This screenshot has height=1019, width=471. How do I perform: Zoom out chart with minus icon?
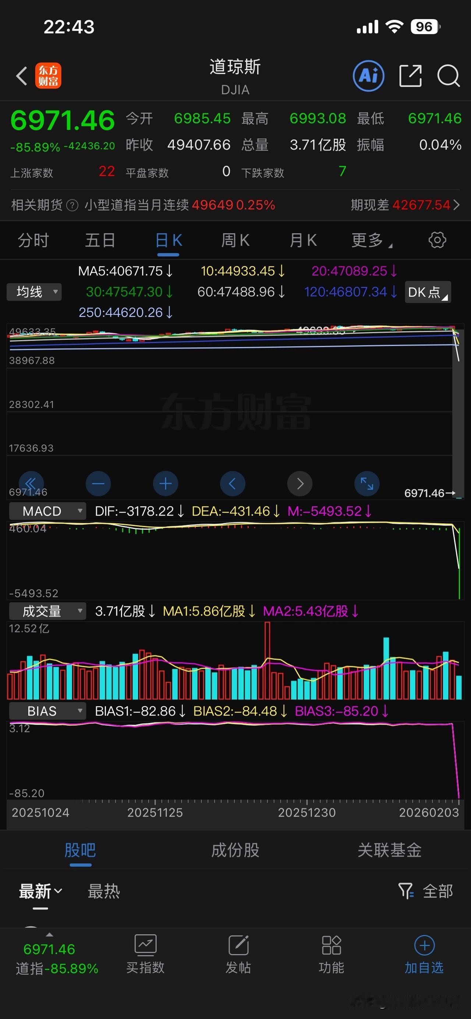point(98,484)
